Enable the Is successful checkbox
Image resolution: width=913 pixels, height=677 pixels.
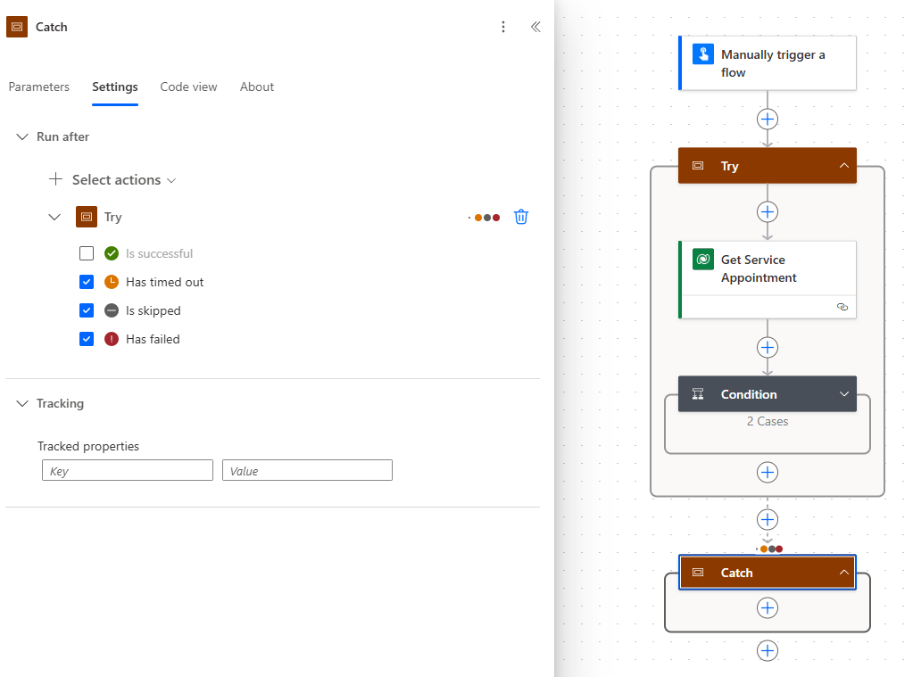point(87,253)
